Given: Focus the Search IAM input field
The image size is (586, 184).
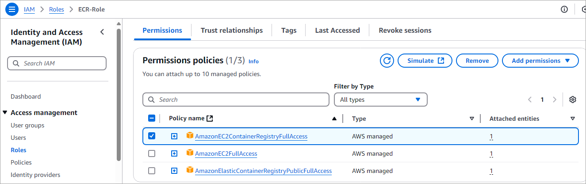Looking at the screenshot, I should 57,63.
